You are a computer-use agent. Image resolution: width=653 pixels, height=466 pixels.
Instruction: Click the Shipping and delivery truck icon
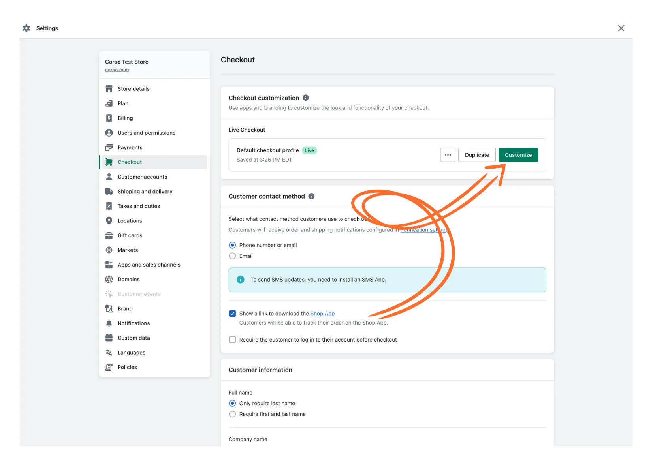tap(109, 191)
